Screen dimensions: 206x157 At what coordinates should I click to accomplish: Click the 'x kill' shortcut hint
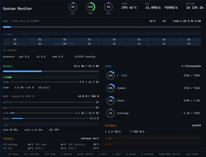coord(103,154)
